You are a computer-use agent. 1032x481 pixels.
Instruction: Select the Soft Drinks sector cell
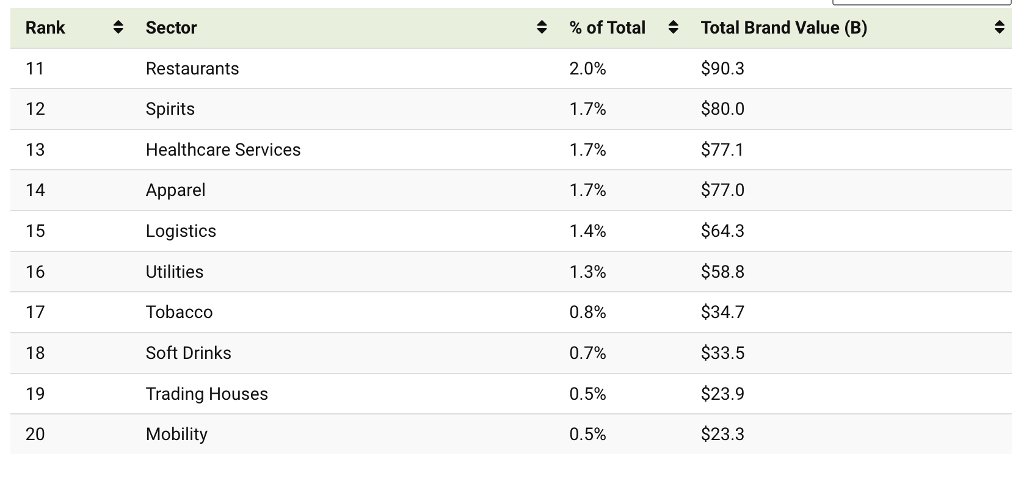pos(188,353)
